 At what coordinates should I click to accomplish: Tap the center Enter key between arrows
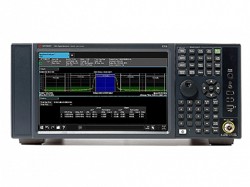[211, 88]
